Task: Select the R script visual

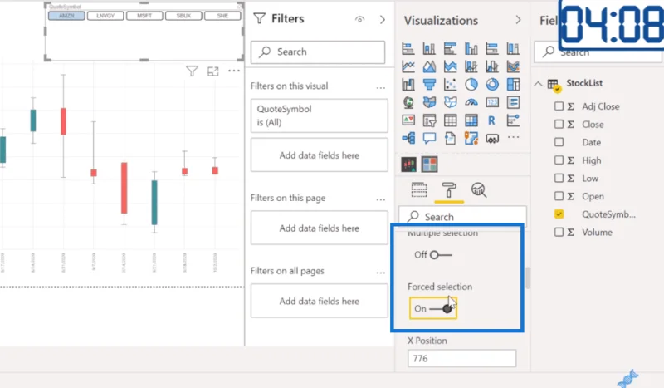Action: 492,120
